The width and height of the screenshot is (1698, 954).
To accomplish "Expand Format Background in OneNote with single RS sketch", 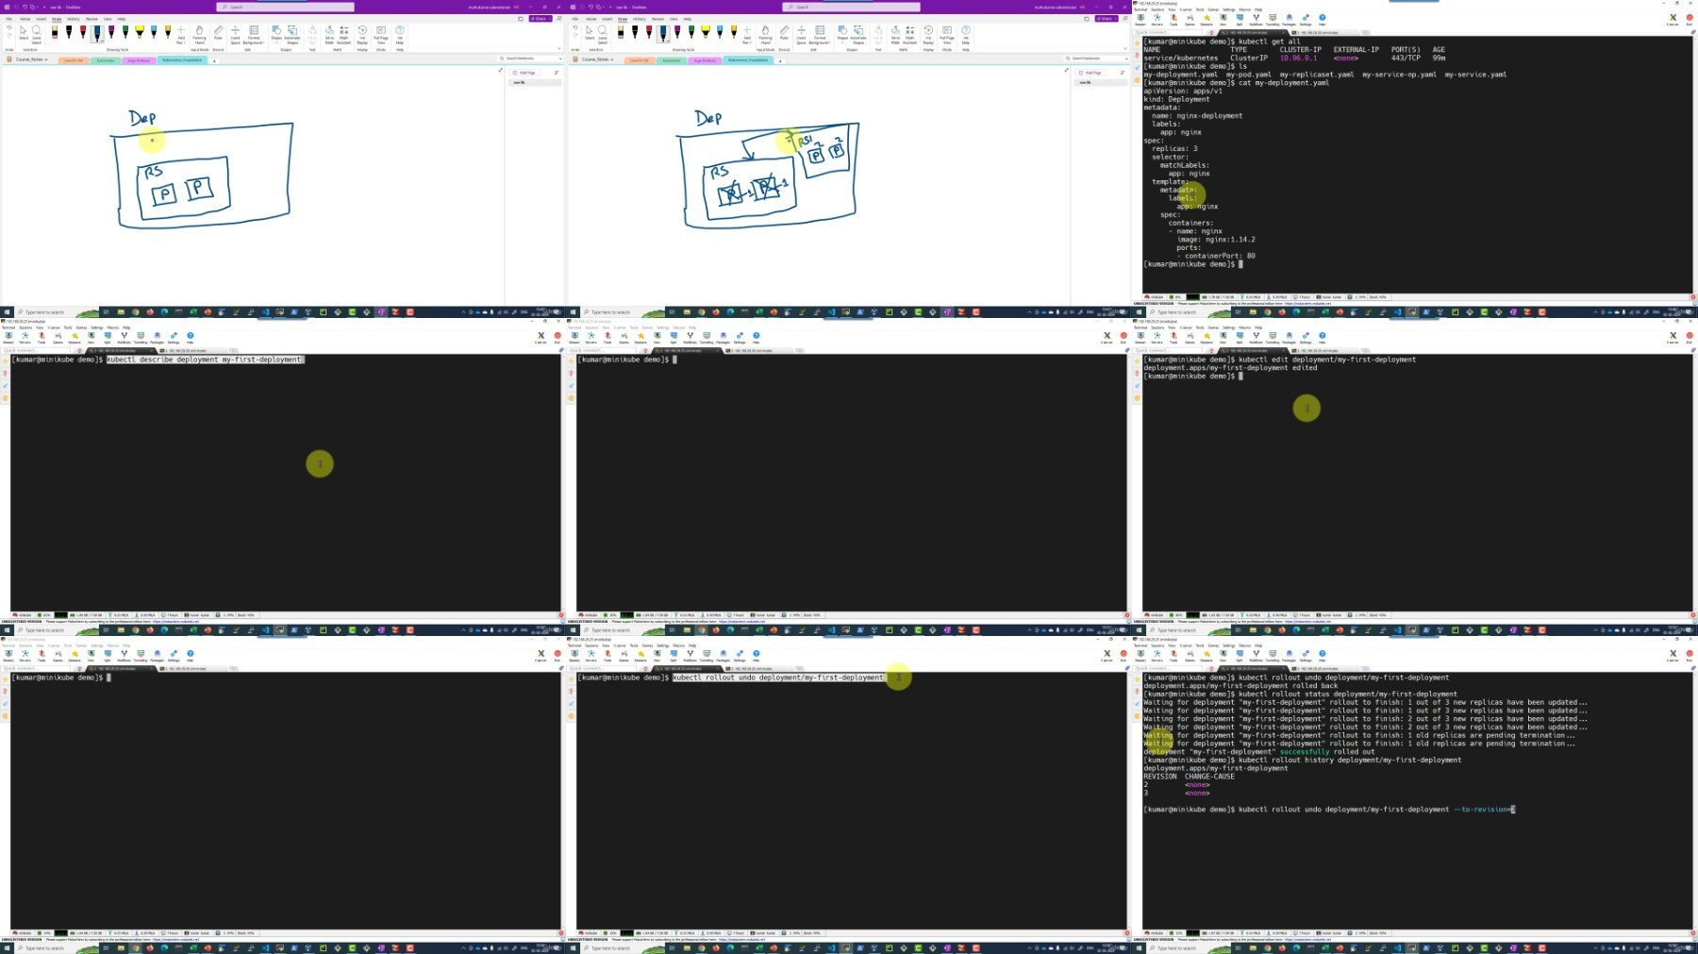I will click(254, 36).
